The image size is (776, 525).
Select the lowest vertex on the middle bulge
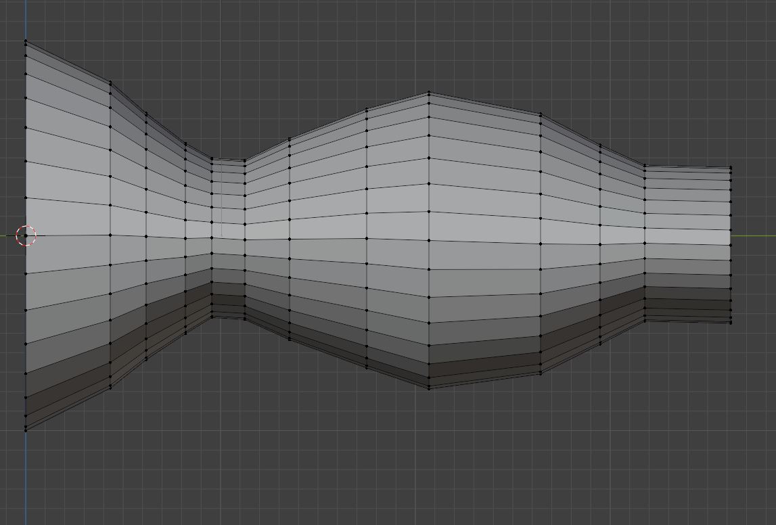[x=429, y=388]
